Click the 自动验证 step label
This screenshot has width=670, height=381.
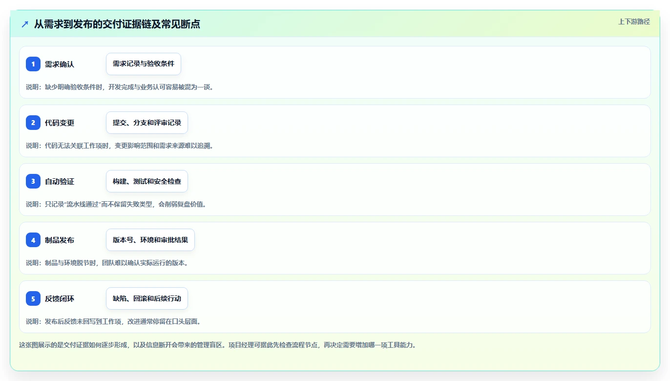[60, 181]
